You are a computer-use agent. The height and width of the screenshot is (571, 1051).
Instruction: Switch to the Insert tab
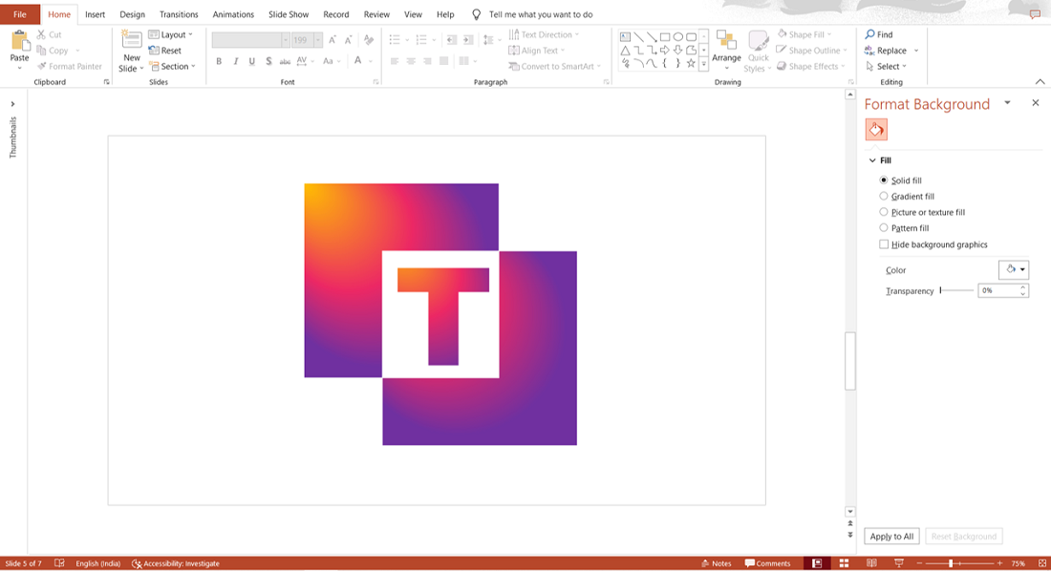(x=95, y=14)
